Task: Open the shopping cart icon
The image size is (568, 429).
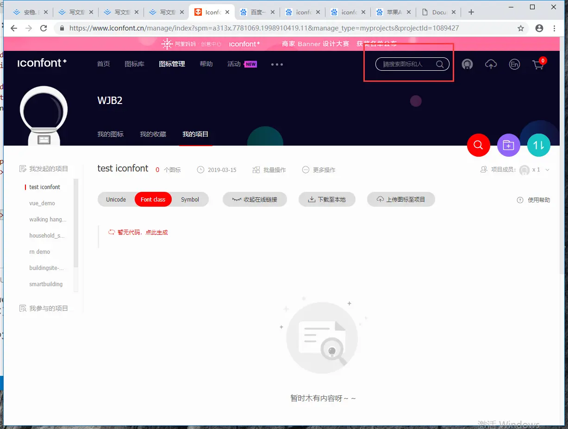Action: 538,64
